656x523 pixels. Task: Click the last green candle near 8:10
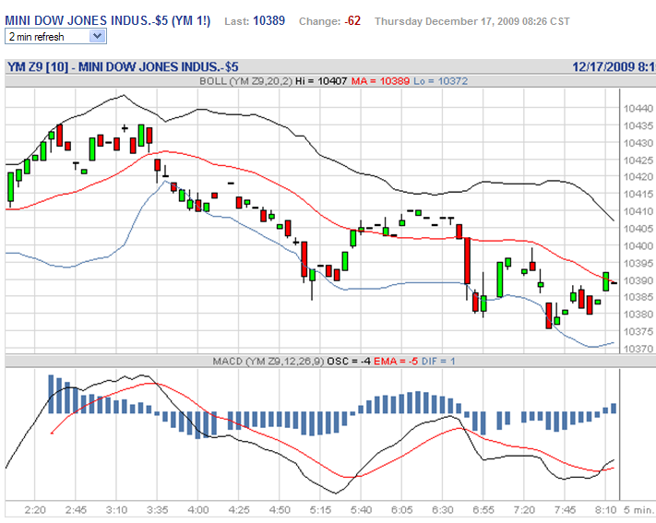click(606, 281)
